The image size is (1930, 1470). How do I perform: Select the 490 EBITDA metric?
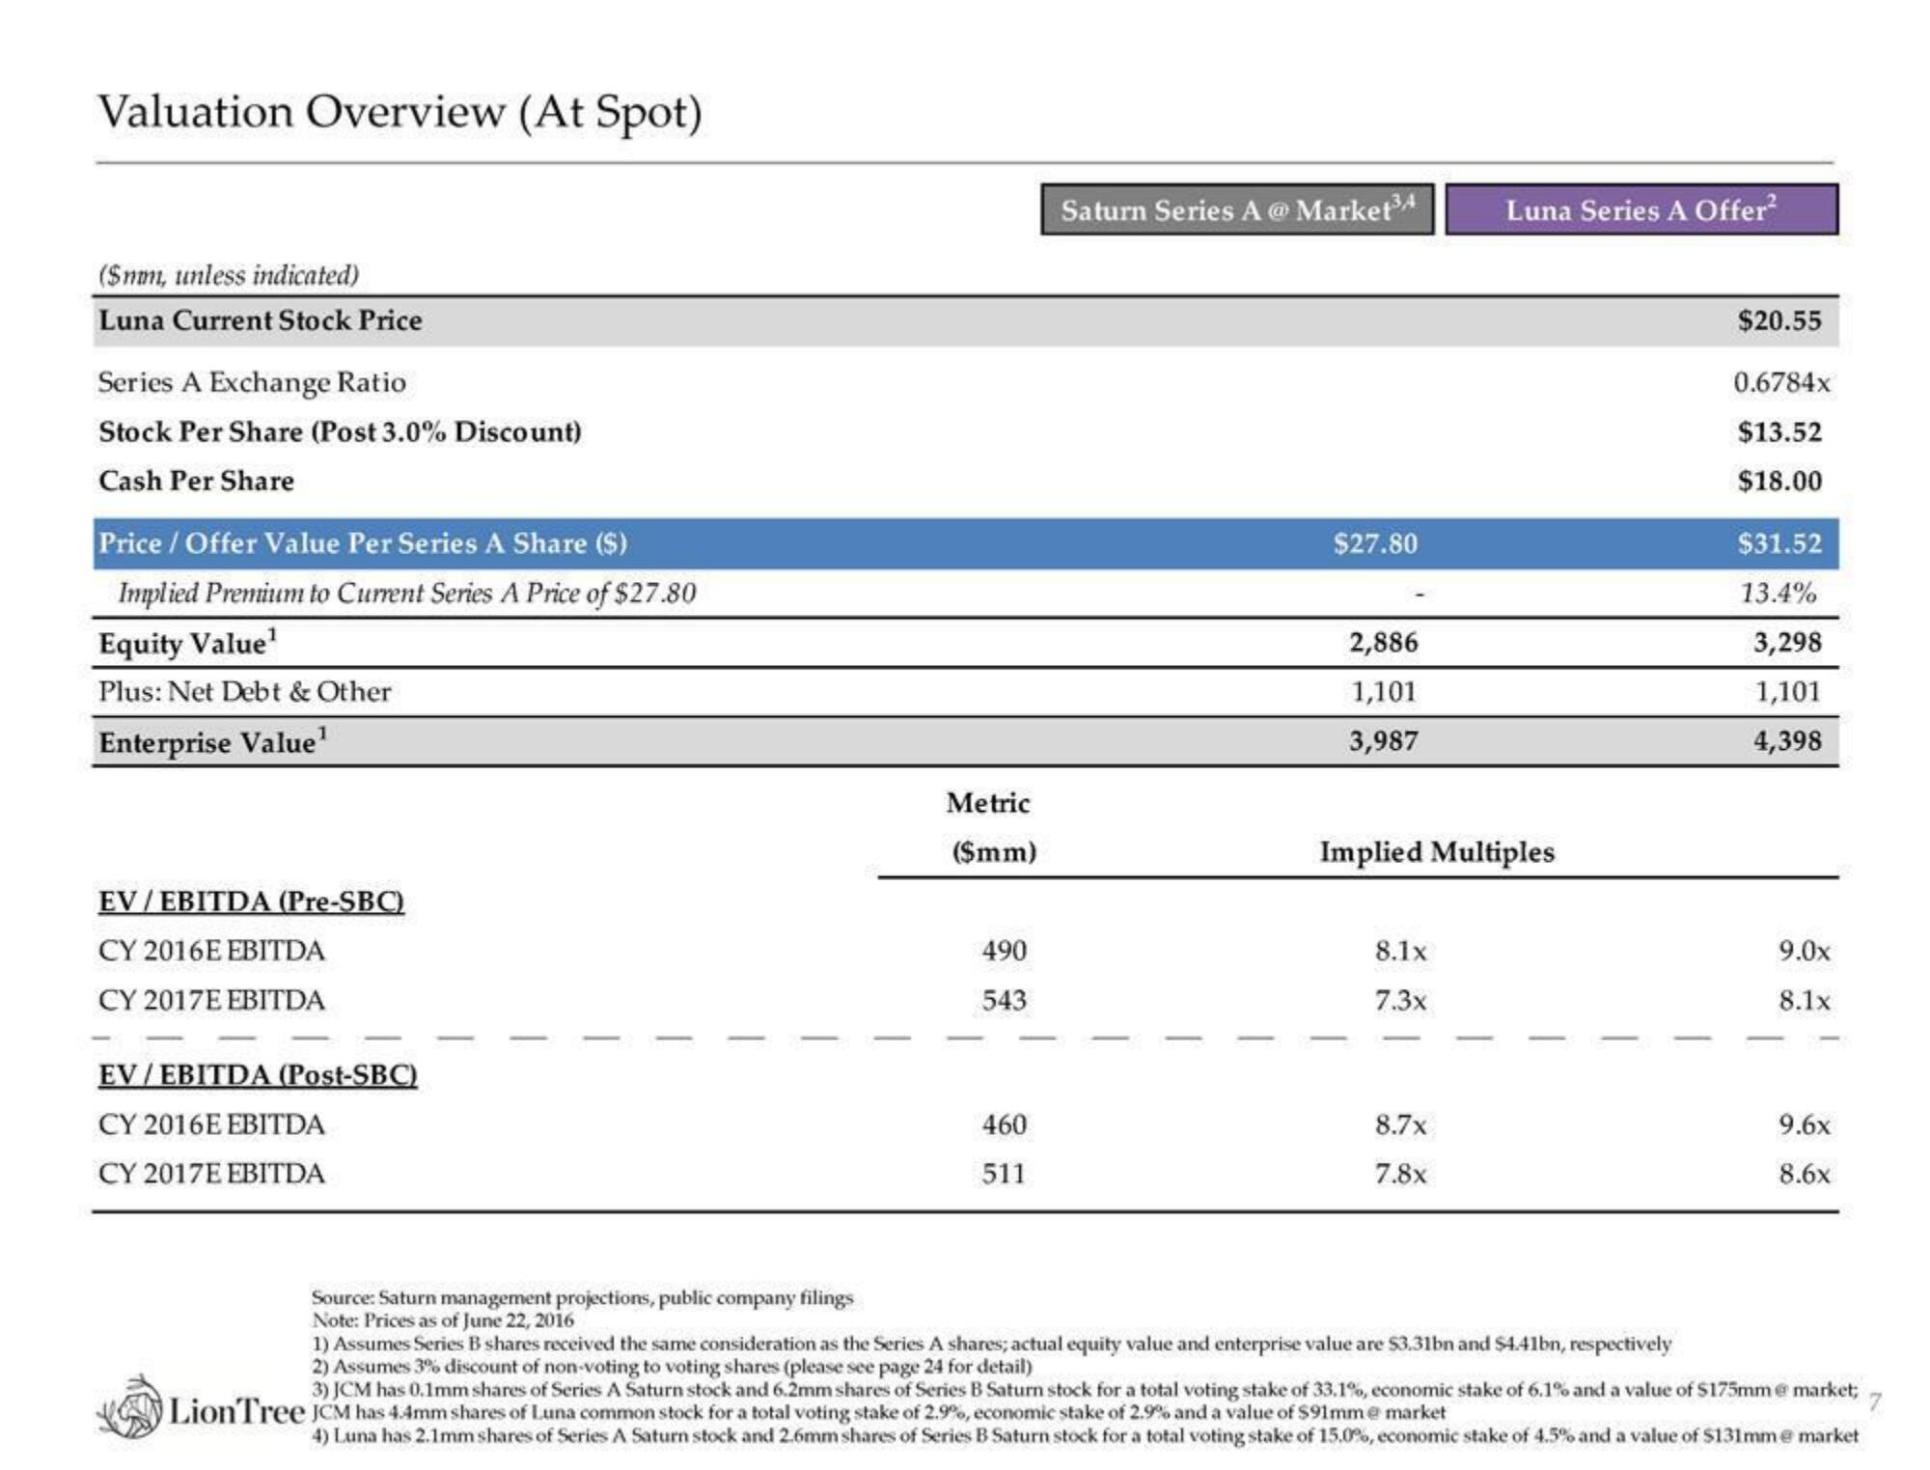[x=1004, y=951]
